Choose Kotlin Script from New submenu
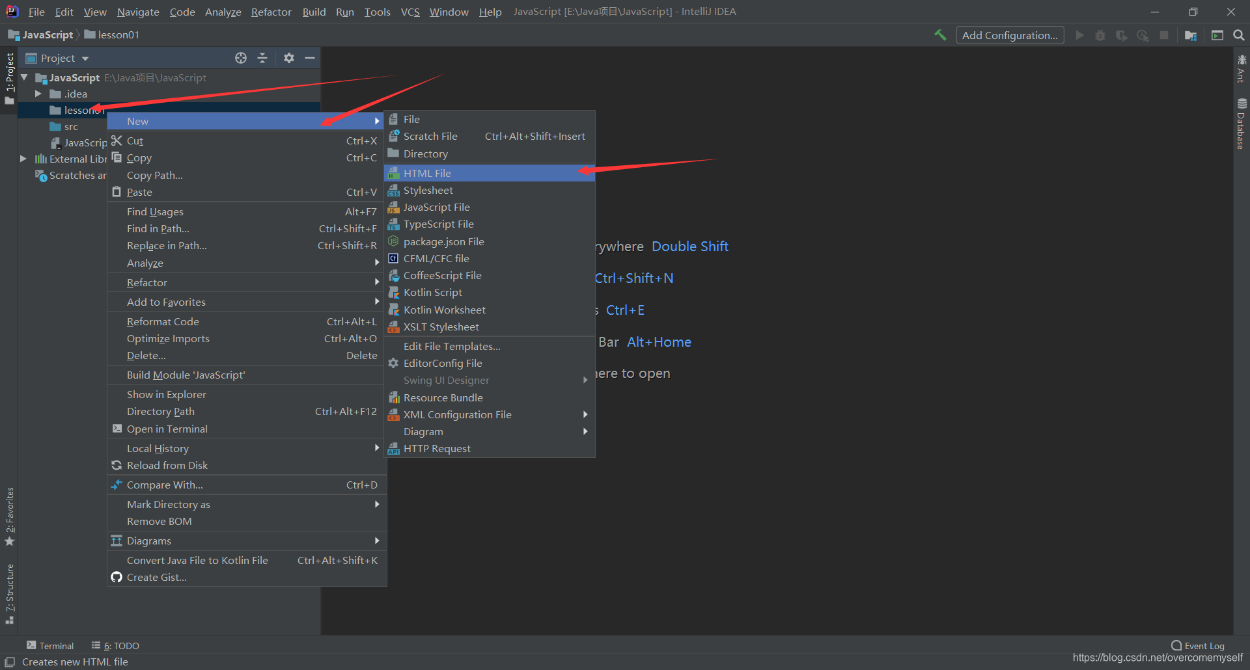This screenshot has width=1250, height=670. pyautogui.click(x=490, y=292)
